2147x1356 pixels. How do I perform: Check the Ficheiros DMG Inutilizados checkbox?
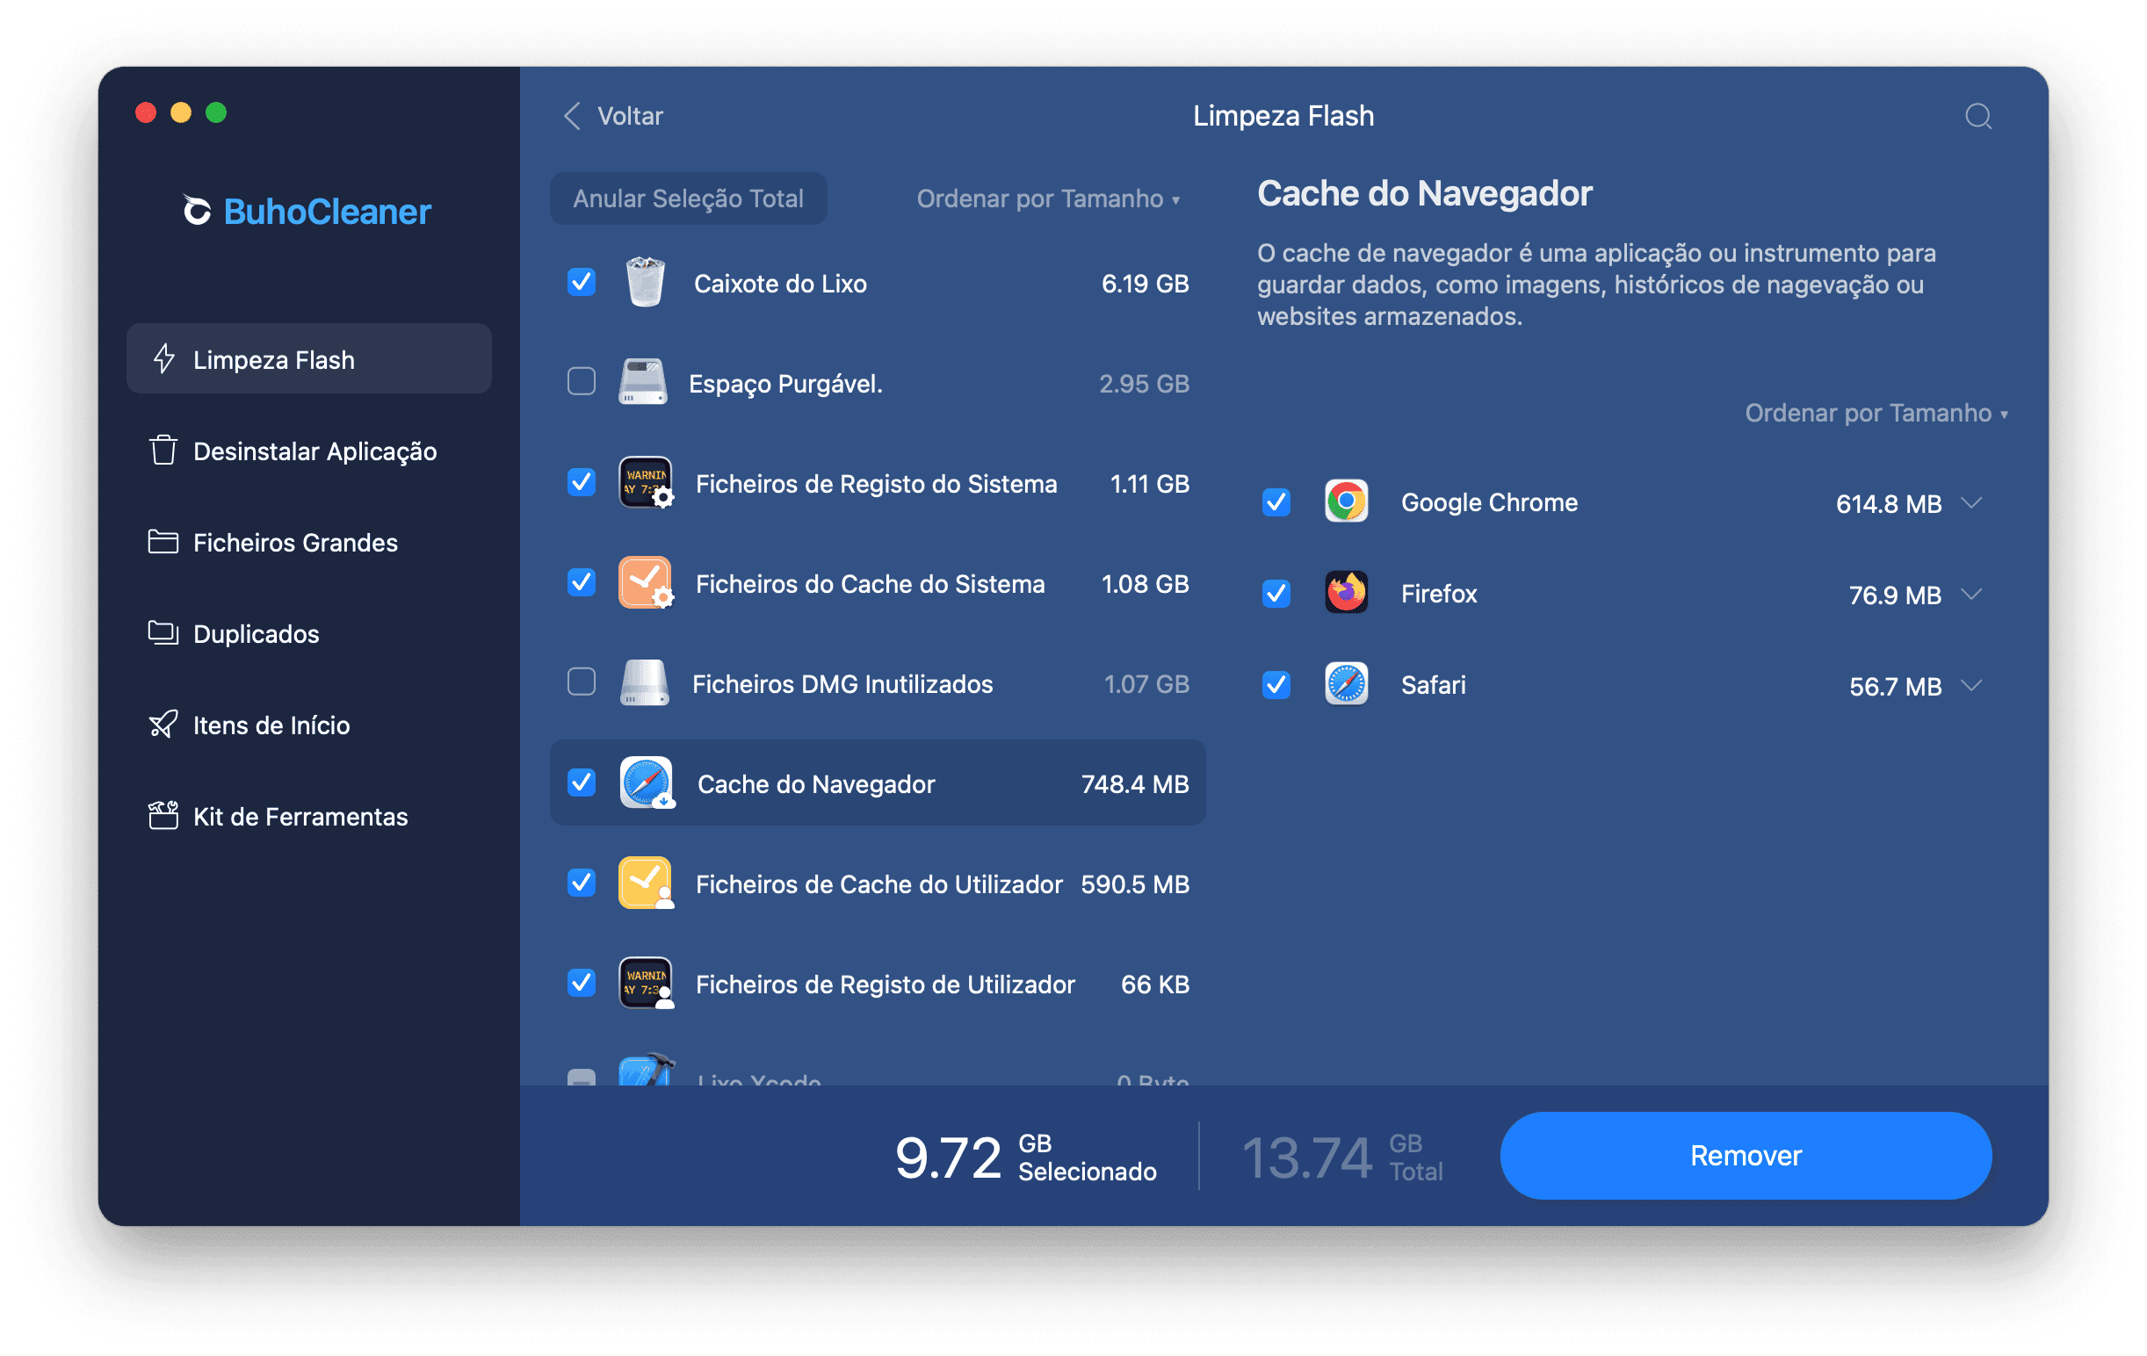pos(582,682)
